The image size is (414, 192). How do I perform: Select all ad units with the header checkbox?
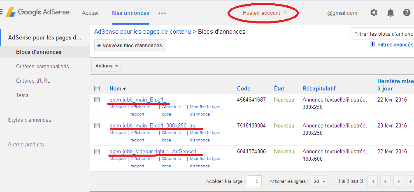click(97, 89)
